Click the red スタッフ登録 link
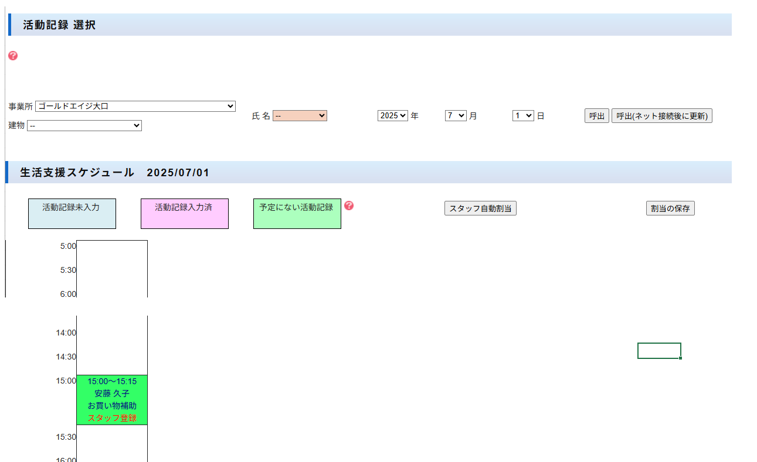 point(112,418)
